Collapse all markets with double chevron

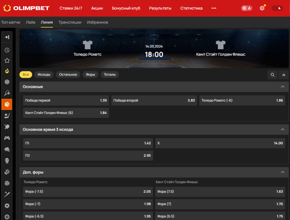(x=284, y=75)
